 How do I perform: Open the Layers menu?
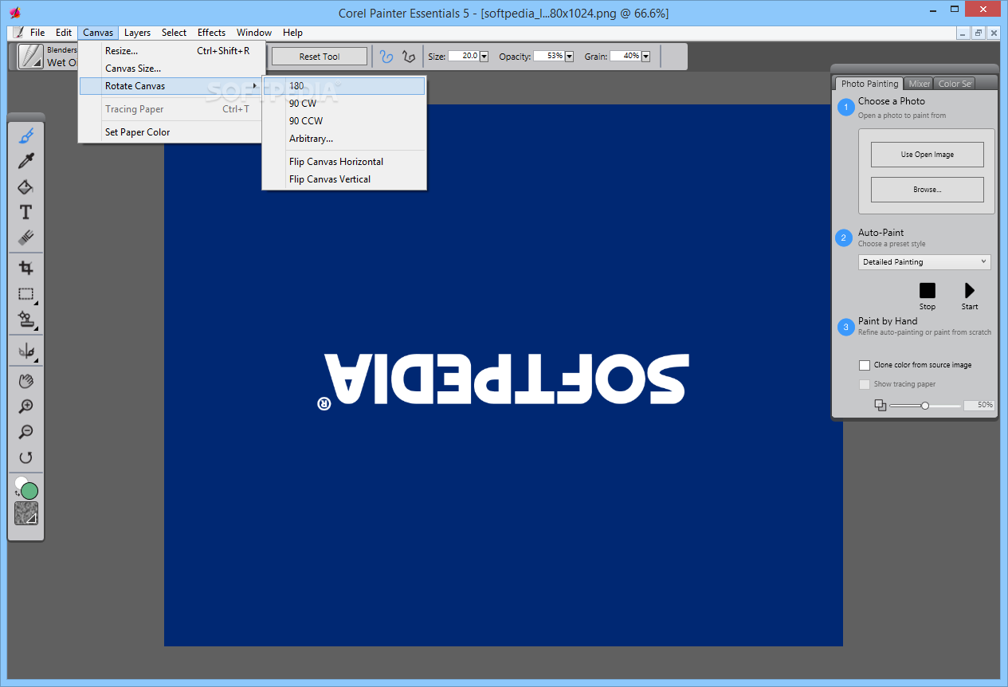coord(137,33)
